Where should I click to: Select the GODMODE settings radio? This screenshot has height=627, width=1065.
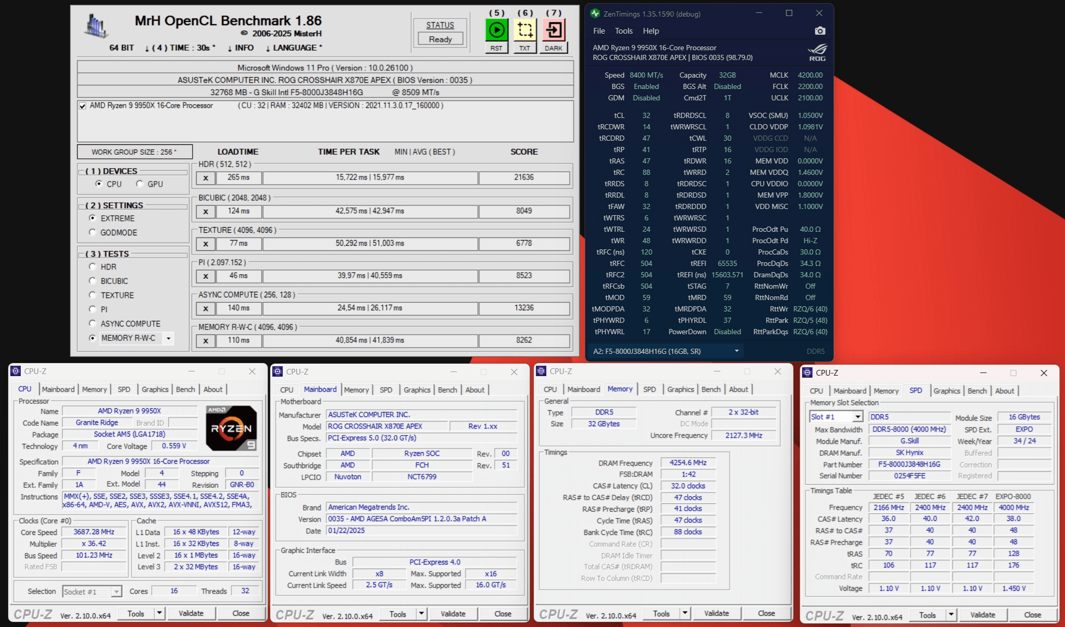[92, 232]
